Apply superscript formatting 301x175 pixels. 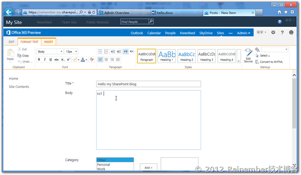tap(69, 60)
